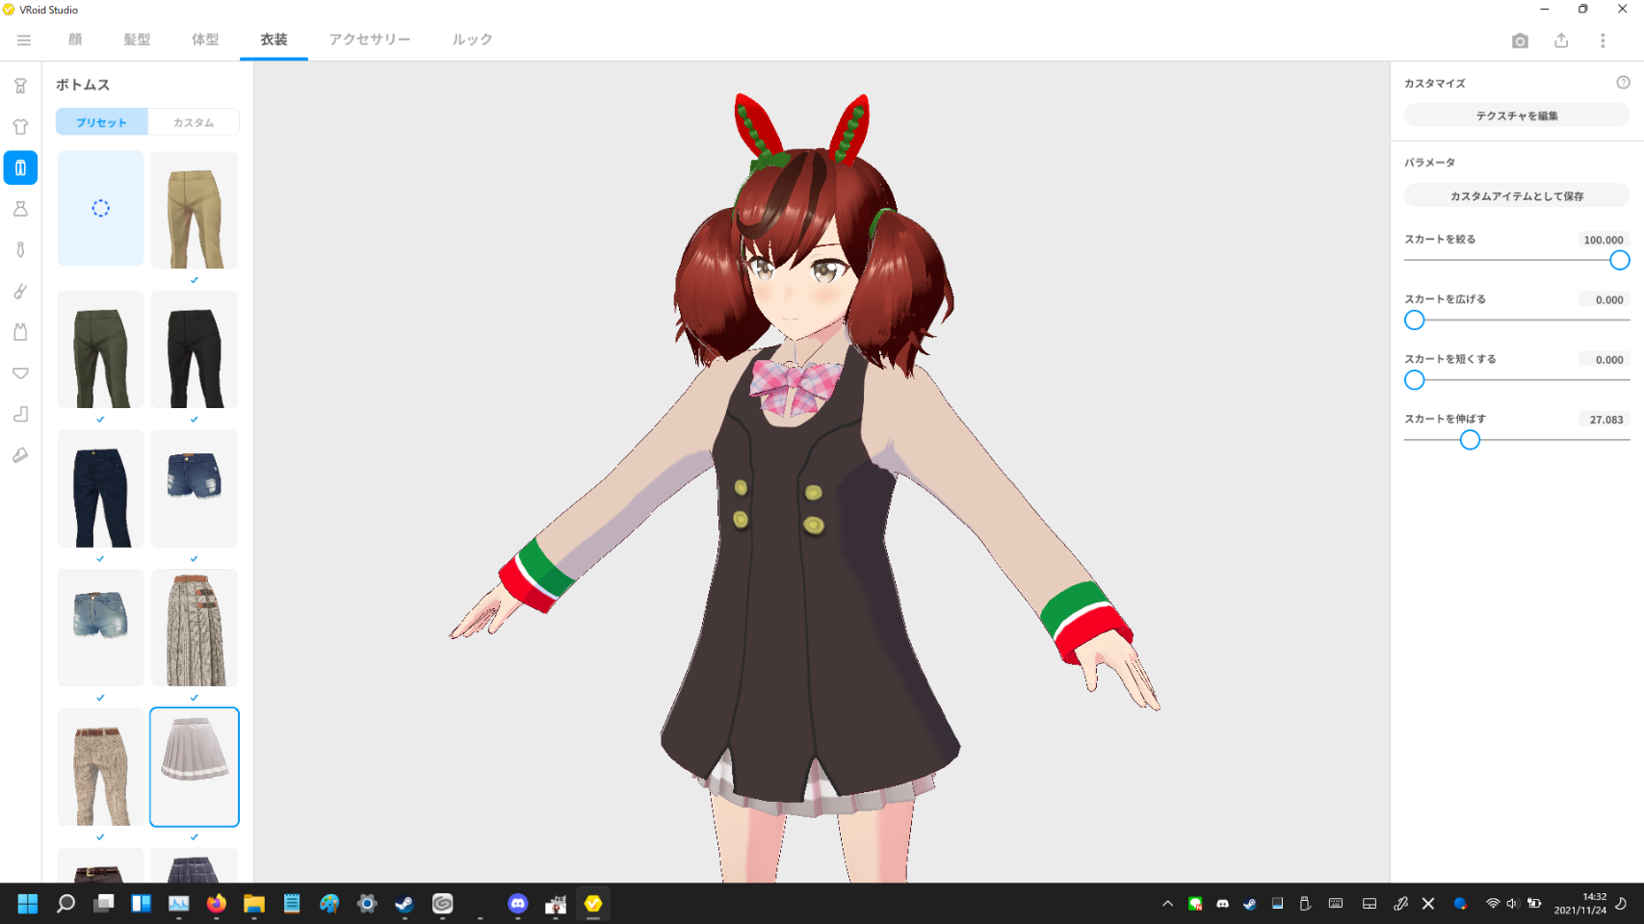1644x924 pixels.
Task: Switch to the 顔 tab
Action: tap(75, 39)
